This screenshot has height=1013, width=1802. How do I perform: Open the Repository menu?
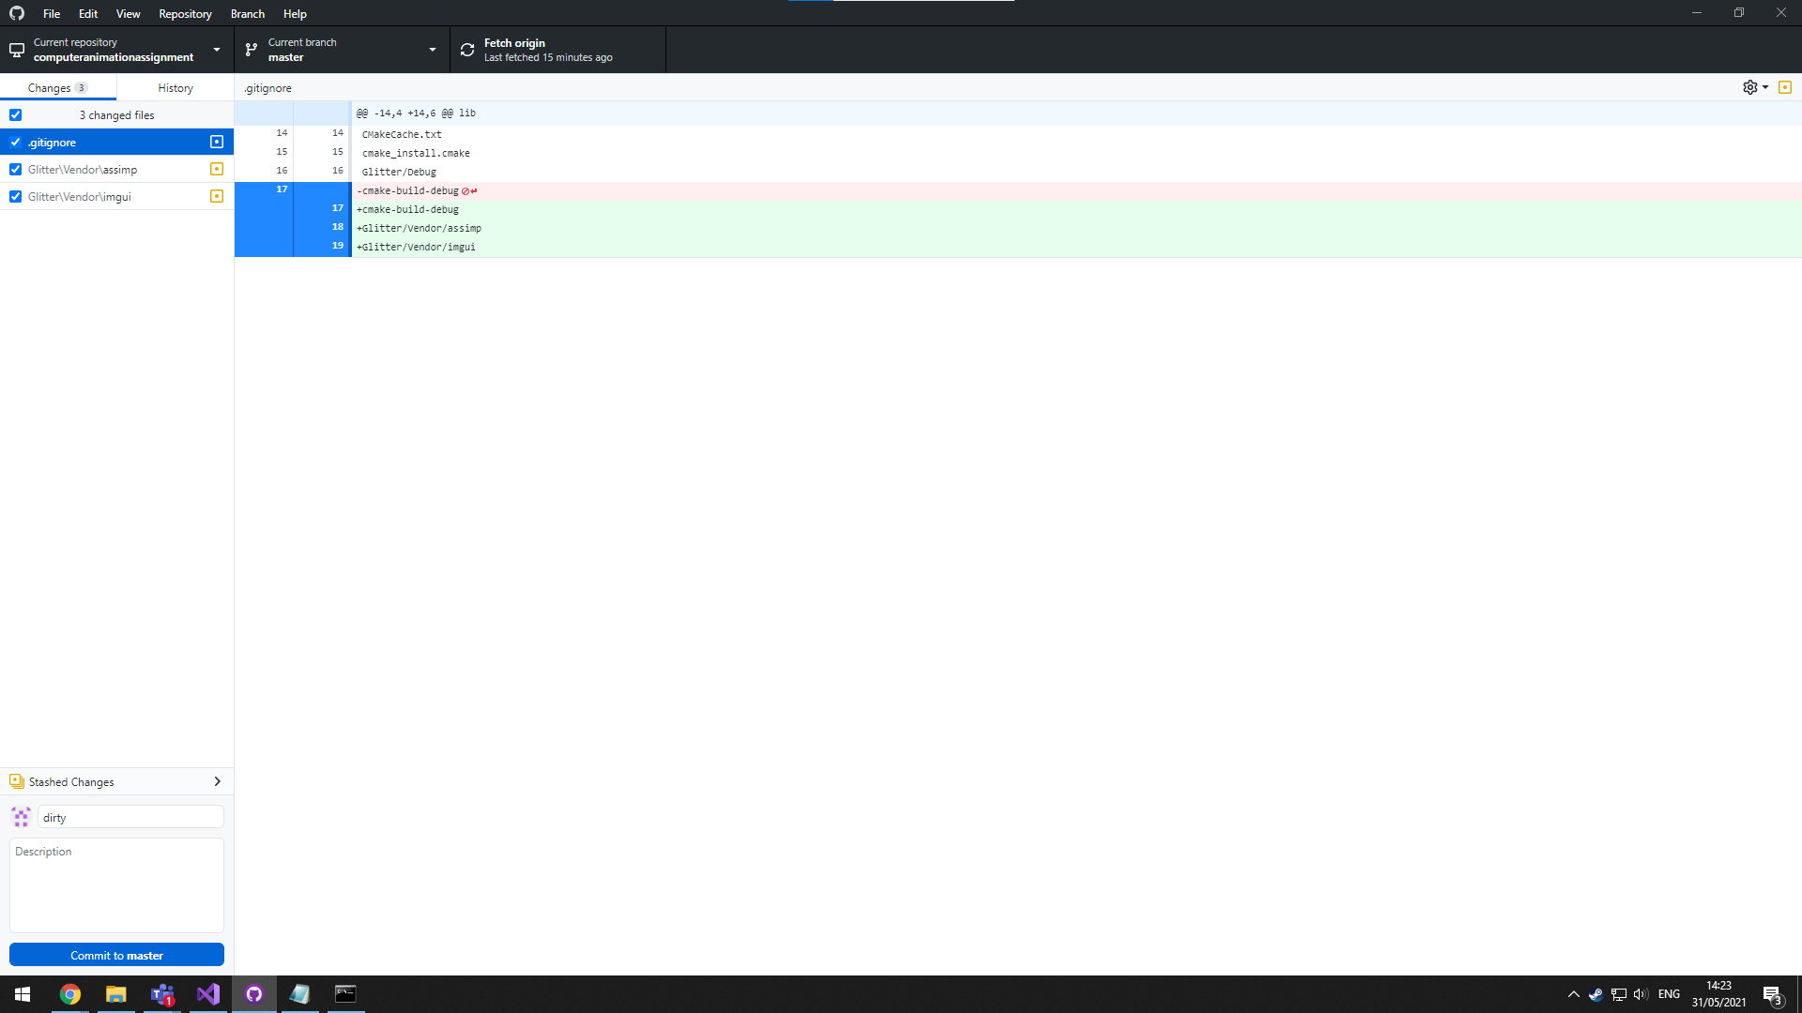[185, 13]
